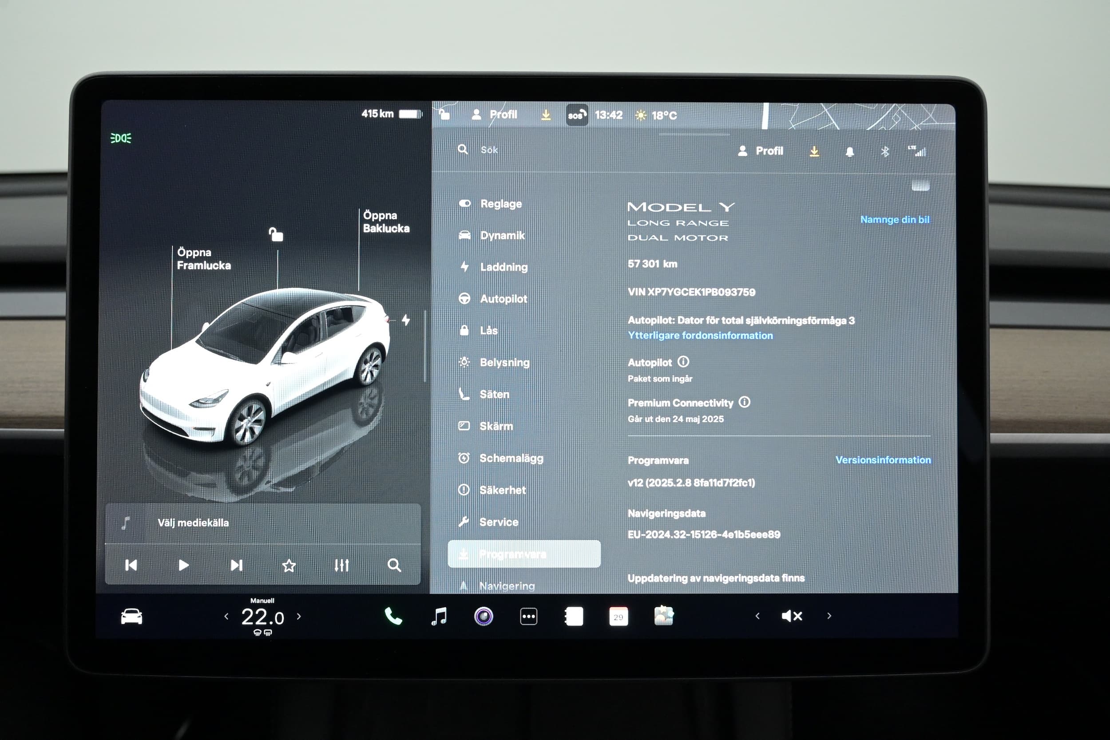Raise volume with right chevron
This screenshot has width=1110, height=740.
(829, 616)
